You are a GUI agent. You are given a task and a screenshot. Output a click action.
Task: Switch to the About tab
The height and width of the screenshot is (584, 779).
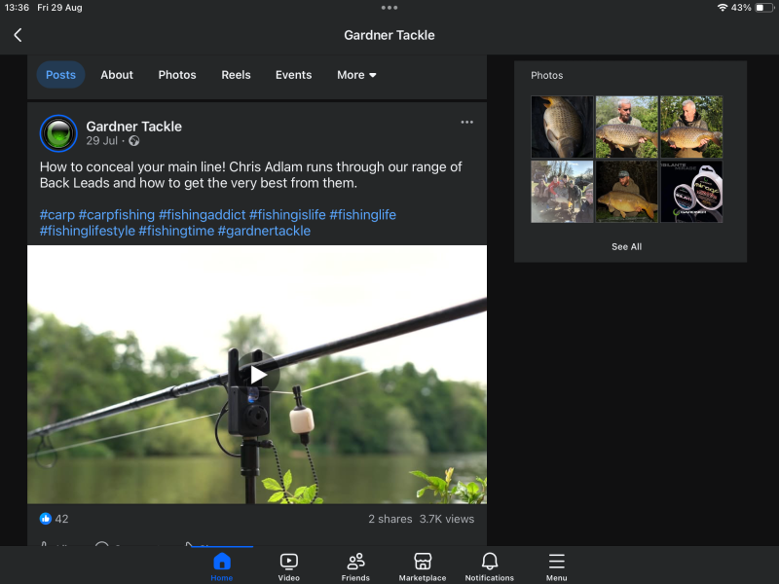pyautogui.click(x=117, y=75)
